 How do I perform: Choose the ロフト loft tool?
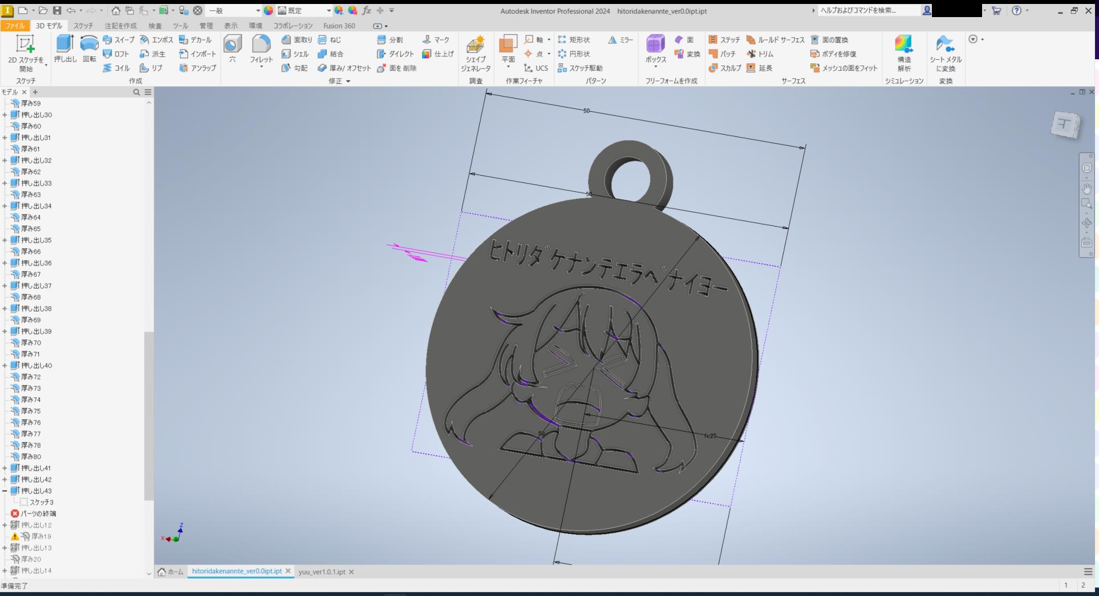116,54
